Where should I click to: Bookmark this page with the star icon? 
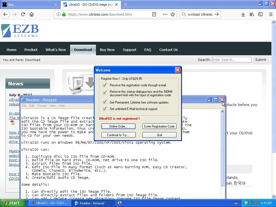tap(173, 15)
